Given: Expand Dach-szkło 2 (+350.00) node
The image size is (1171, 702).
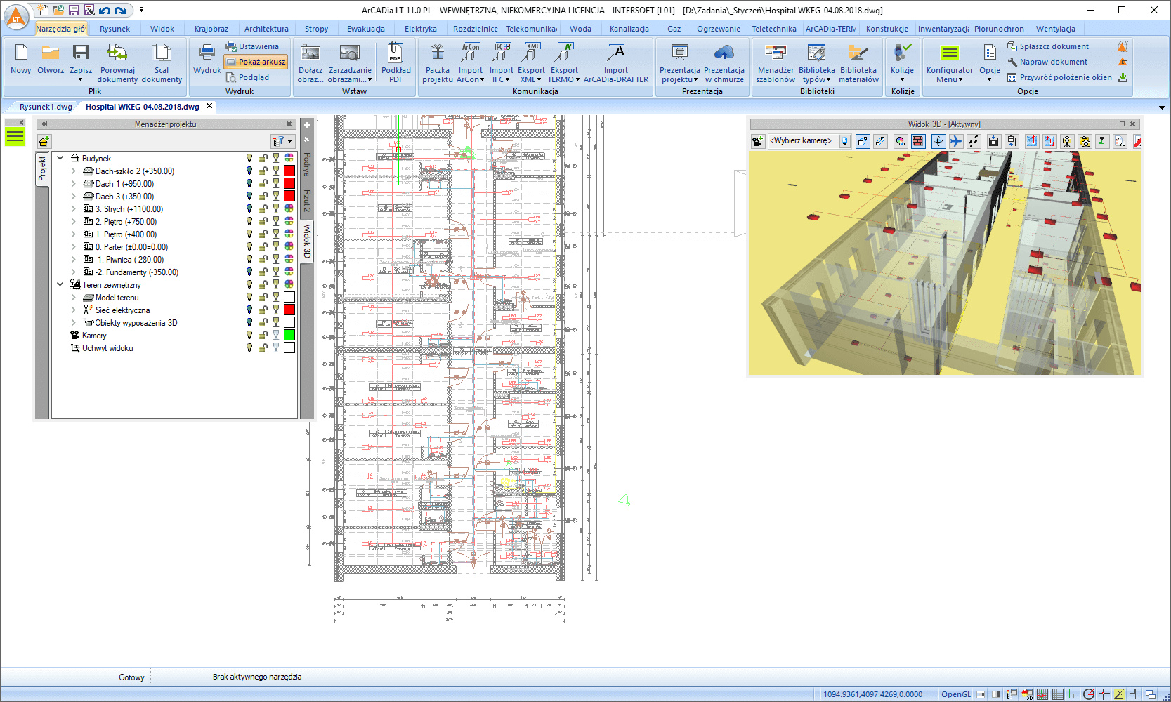Looking at the screenshot, I should pos(73,171).
